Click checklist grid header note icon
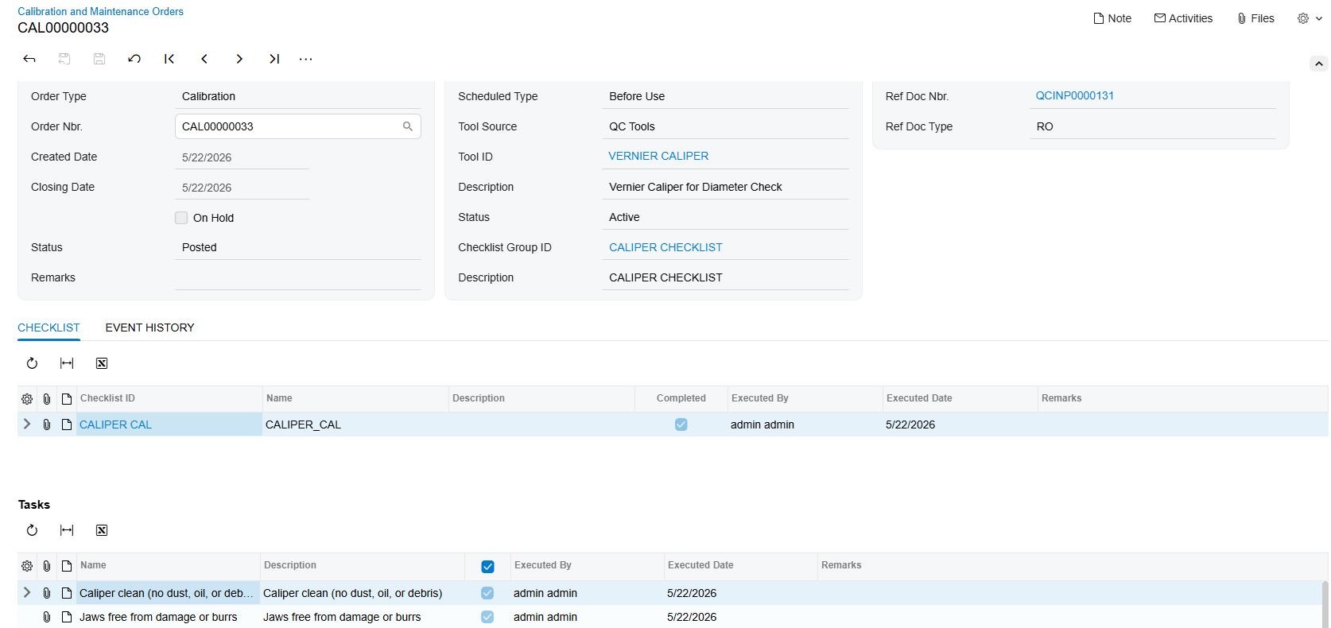This screenshot has height=628, width=1331. [67, 399]
